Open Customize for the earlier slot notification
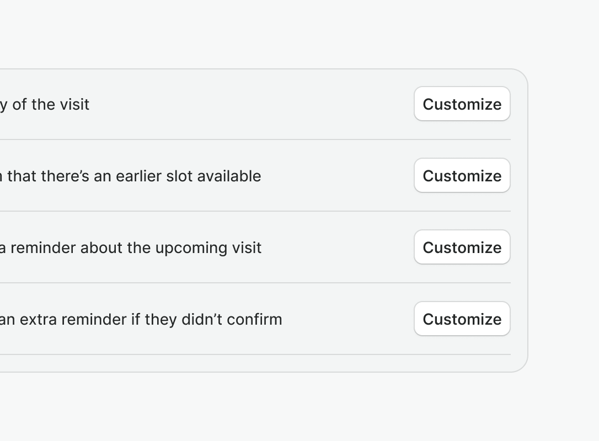 coord(462,175)
